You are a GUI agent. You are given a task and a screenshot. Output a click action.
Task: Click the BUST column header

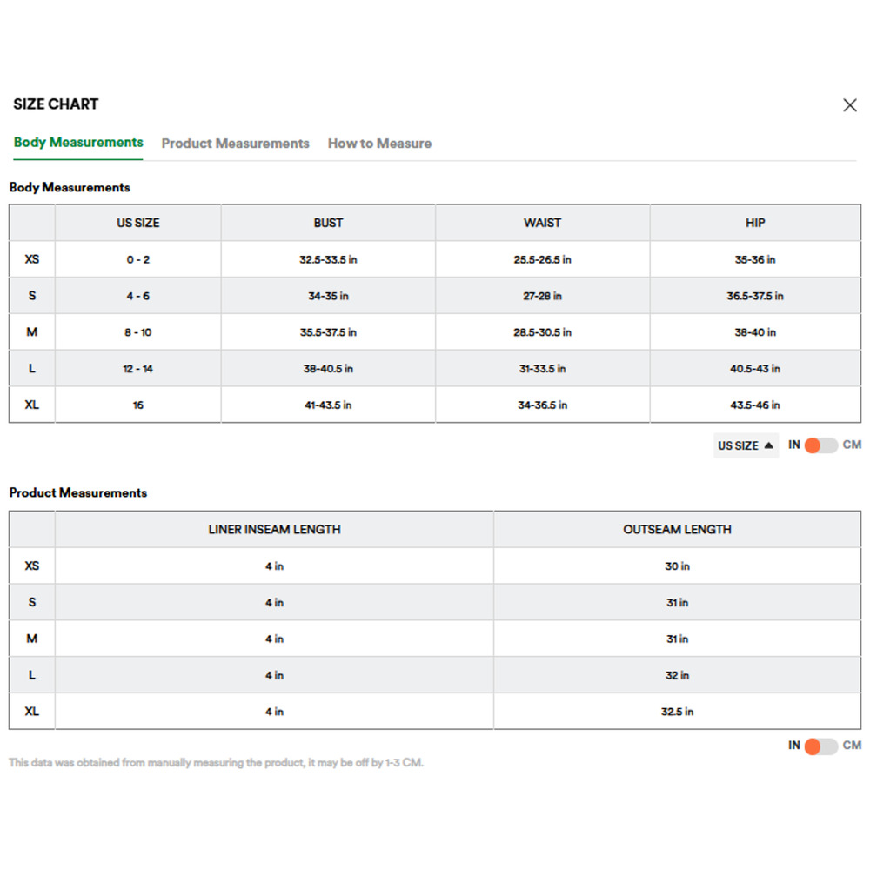[328, 223]
